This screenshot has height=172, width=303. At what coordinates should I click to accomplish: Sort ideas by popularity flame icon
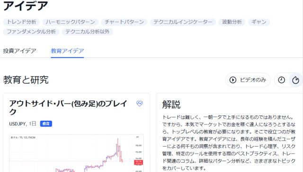[295, 80]
